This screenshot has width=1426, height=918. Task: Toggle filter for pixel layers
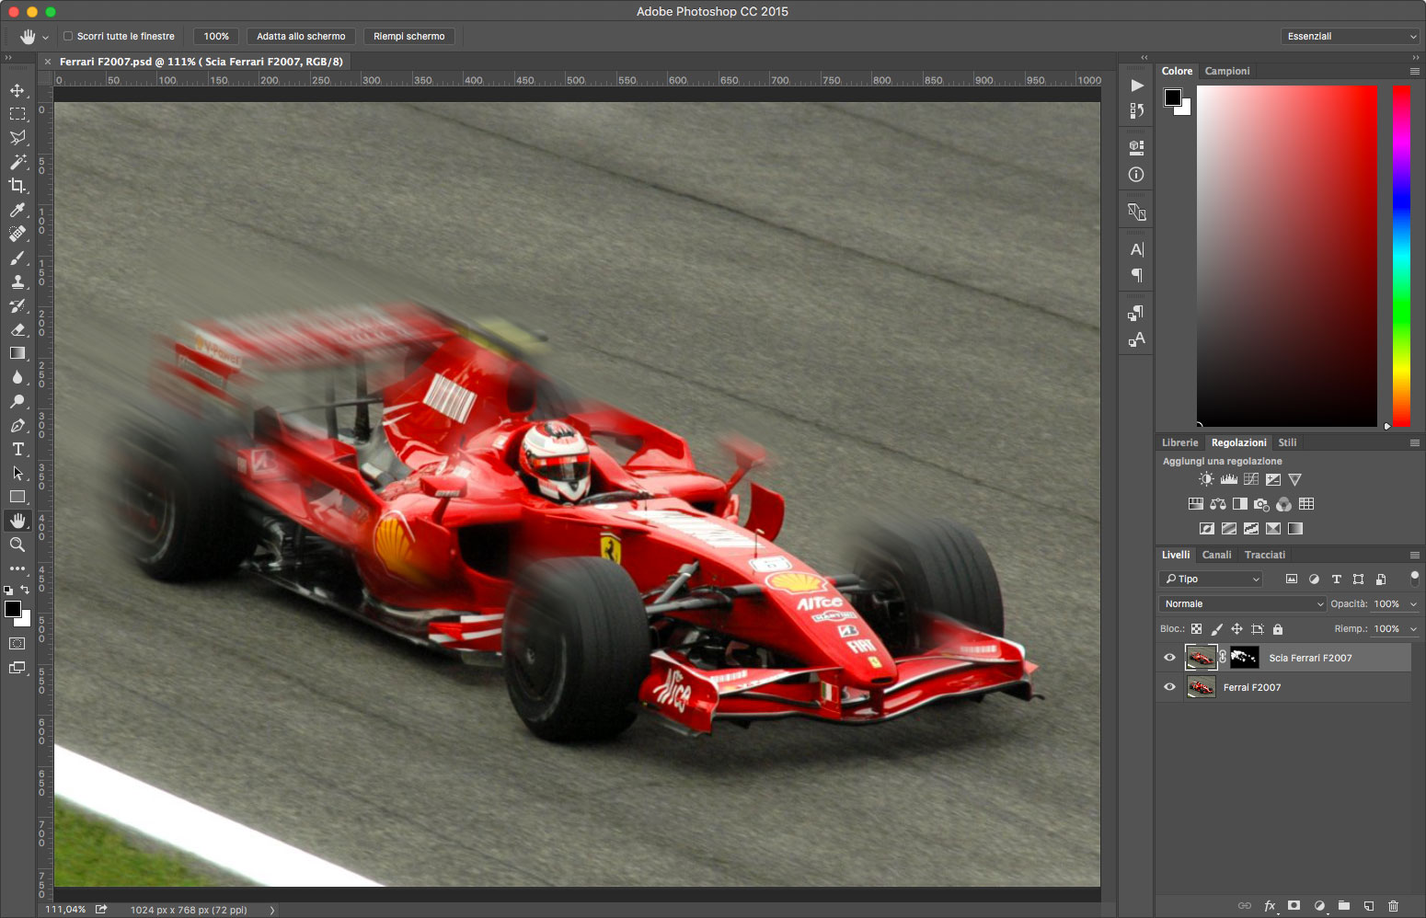(x=1291, y=579)
